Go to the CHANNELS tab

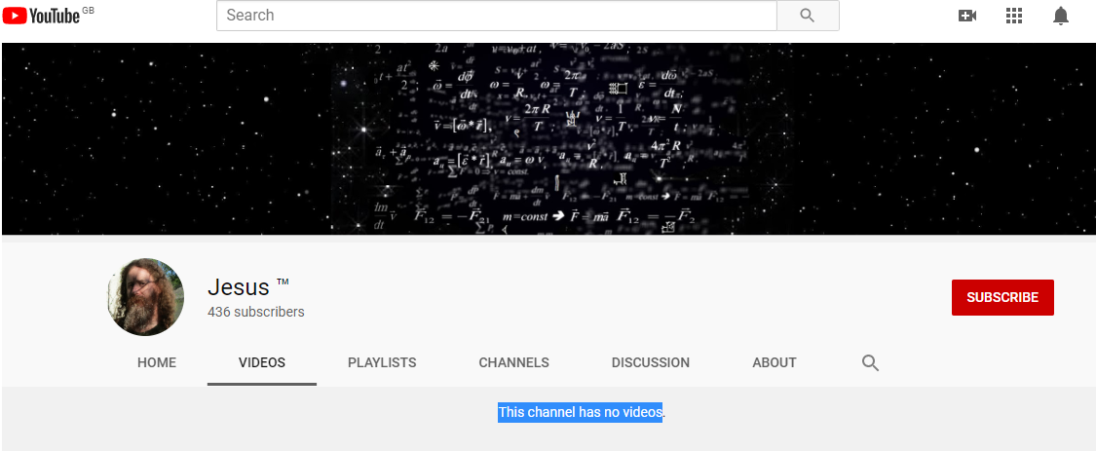tap(513, 362)
